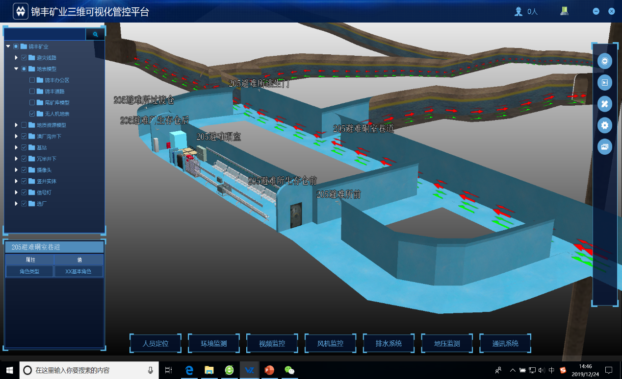
Task: Uncheck the 无人机地表 checkbox
Action: click(32, 114)
